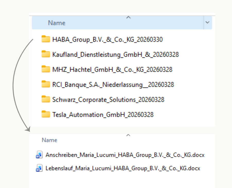Select the Tesla_Automation_GmbH_20260328 folder name

[103, 115]
